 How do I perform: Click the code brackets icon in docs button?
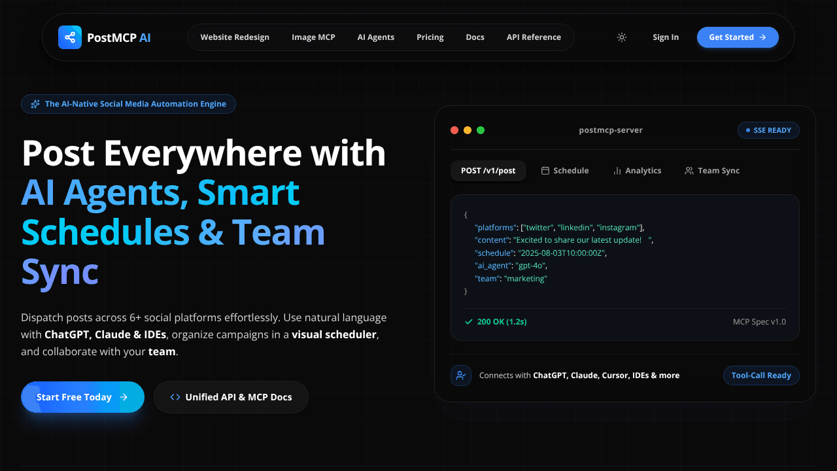(x=175, y=397)
